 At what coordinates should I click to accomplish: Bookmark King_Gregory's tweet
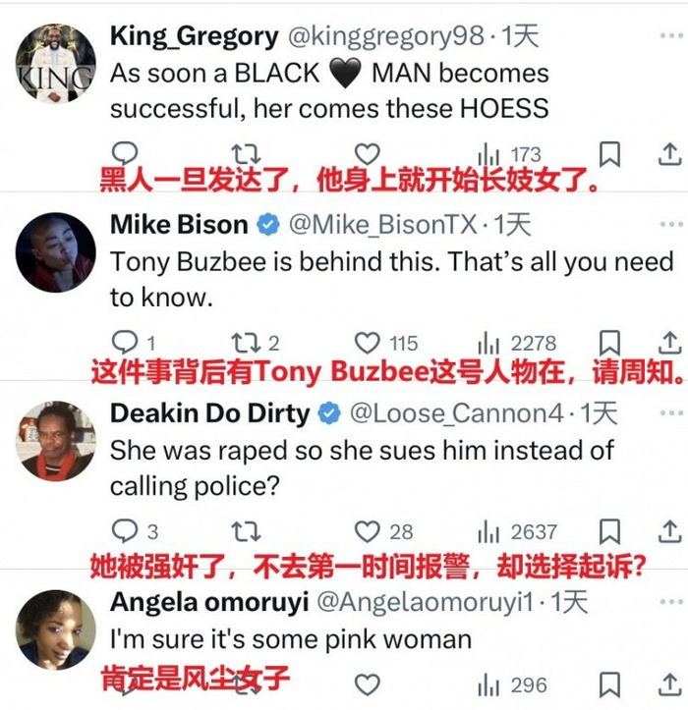609,154
